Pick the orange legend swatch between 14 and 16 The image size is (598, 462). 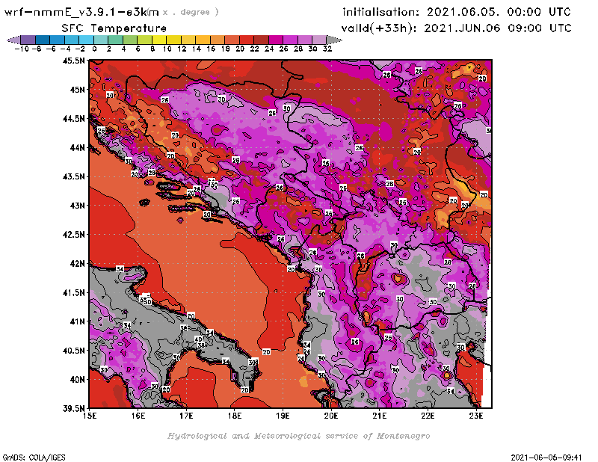point(203,40)
